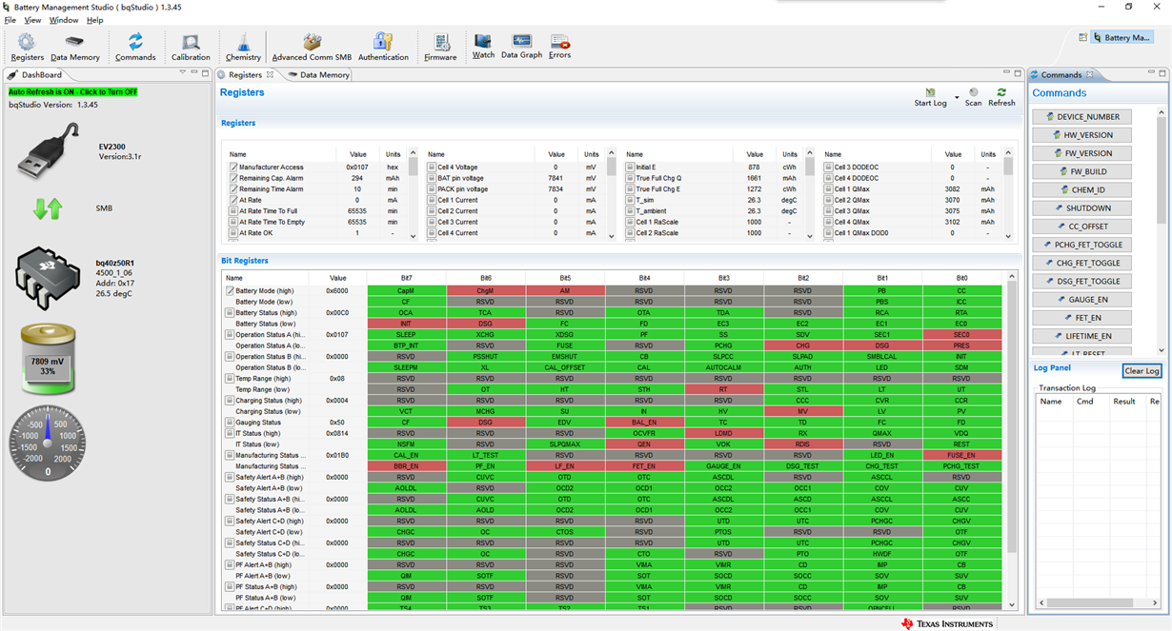Open the Start Log dropdown arrow
Viewport: 1172px width, 631px height.
956,98
